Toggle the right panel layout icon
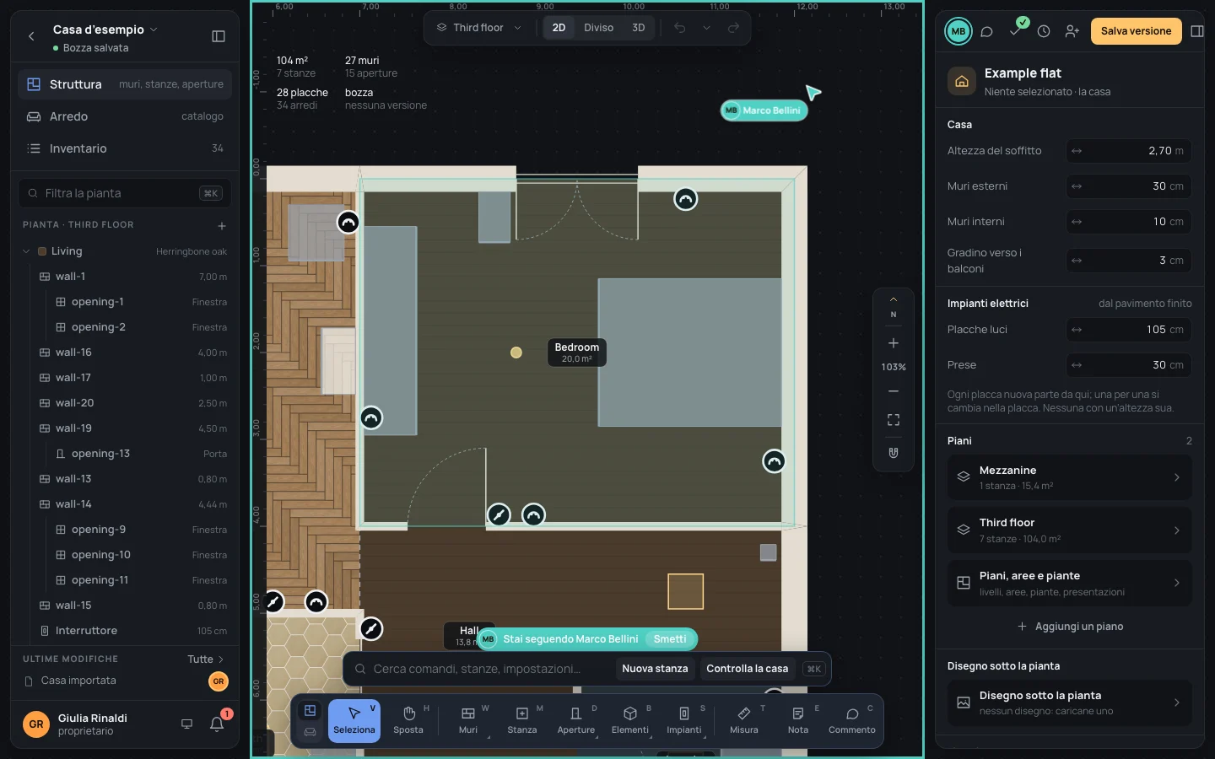1215x759 pixels. [x=1196, y=31]
